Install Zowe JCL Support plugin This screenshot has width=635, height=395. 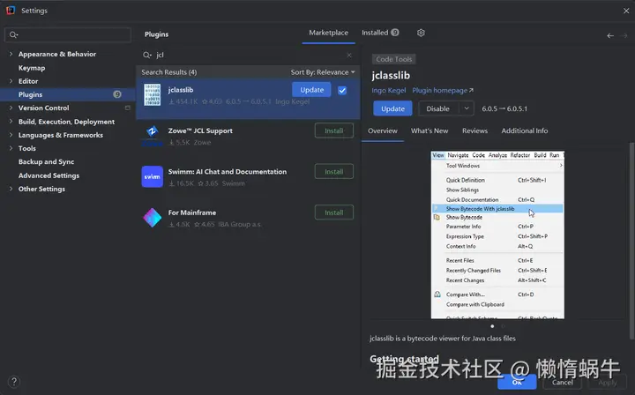tap(333, 130)
